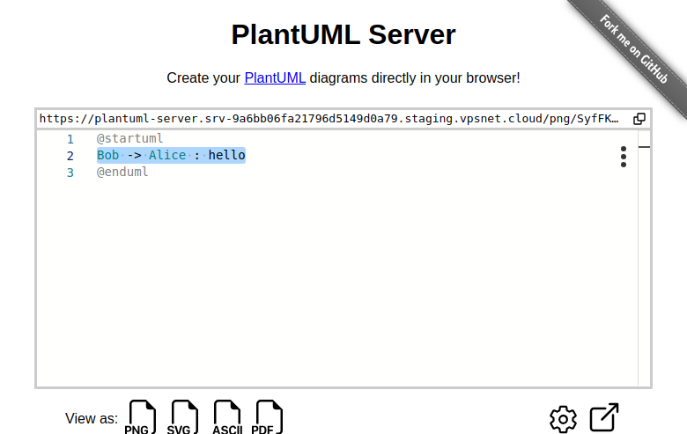Open the diagram in a new window icon
This screenshot has width=687, height=434.
604,417
